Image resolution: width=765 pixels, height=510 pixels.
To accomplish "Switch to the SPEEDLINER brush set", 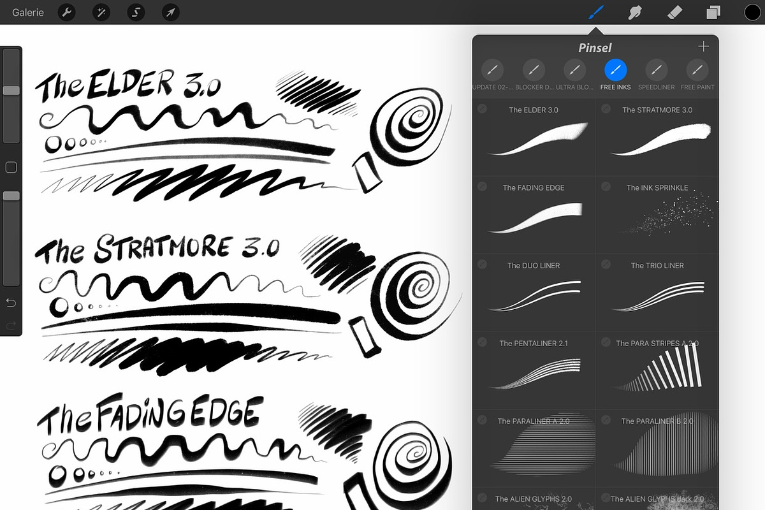I will point(657,75).
